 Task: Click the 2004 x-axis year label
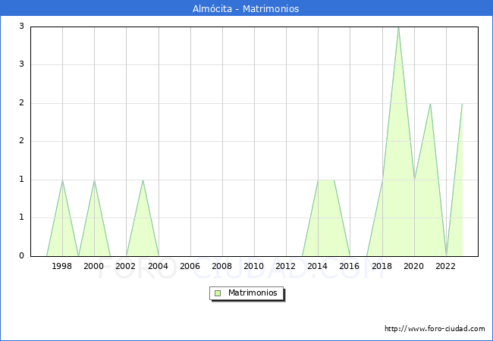[158, 267]
